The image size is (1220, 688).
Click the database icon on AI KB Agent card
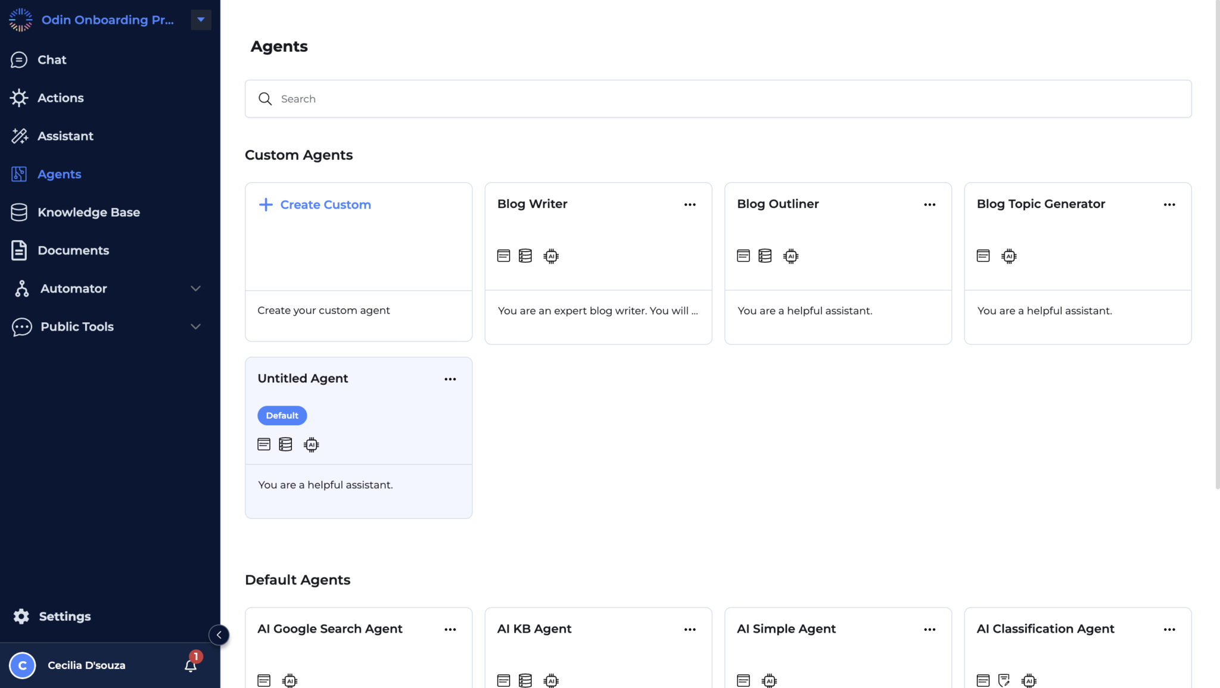click(525, 680)
